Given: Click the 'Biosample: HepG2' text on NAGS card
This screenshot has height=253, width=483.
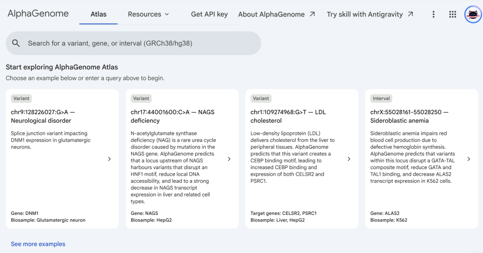Looking at the screenshot, I should 151,220.
